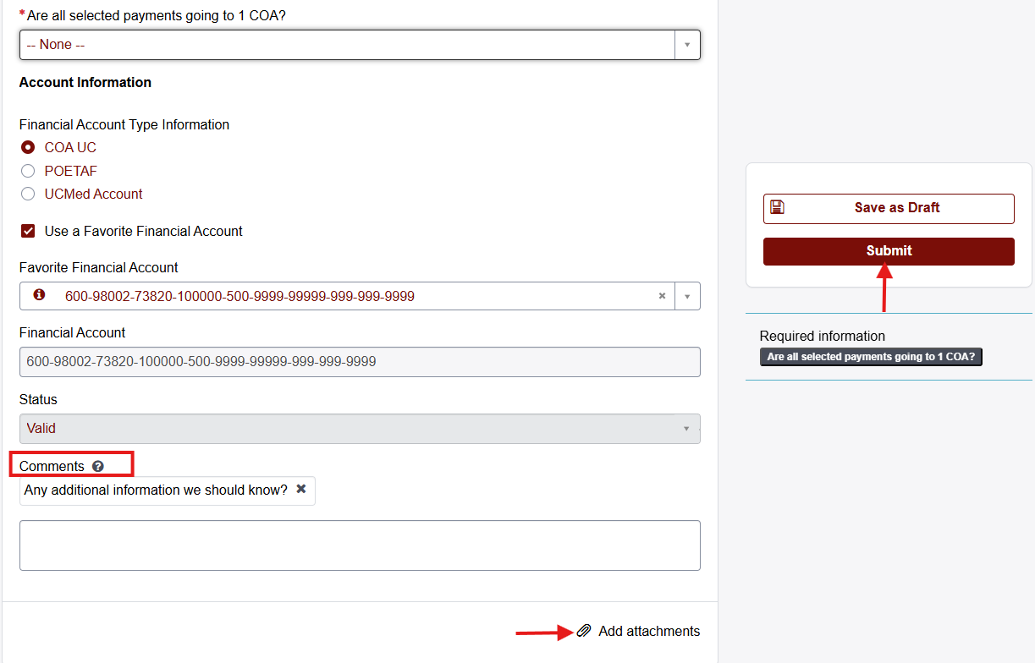
Task: Click the selected favorite account number value
Action: (x=239, y=296)
